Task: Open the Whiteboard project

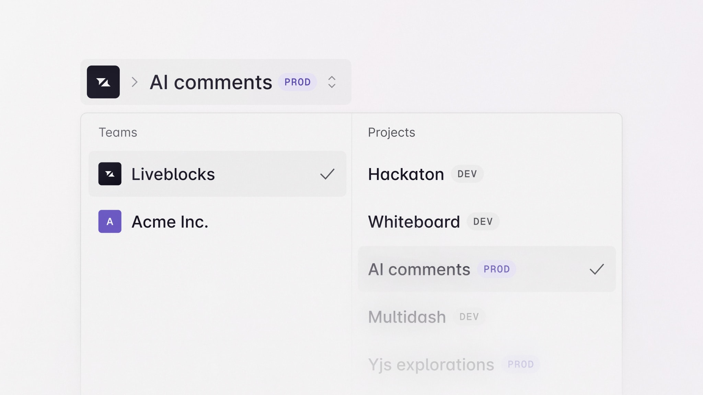Action: click(414, 222)
